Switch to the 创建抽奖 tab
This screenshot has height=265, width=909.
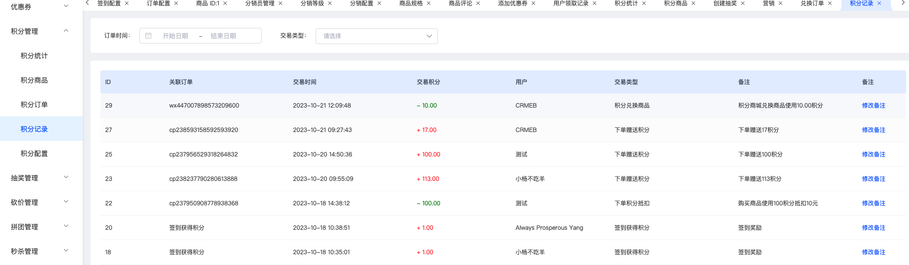(x=725, y=3)
